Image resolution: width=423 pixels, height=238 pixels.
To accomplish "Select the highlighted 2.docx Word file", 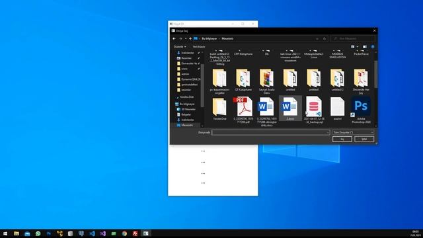I will (x=290, y=108).
